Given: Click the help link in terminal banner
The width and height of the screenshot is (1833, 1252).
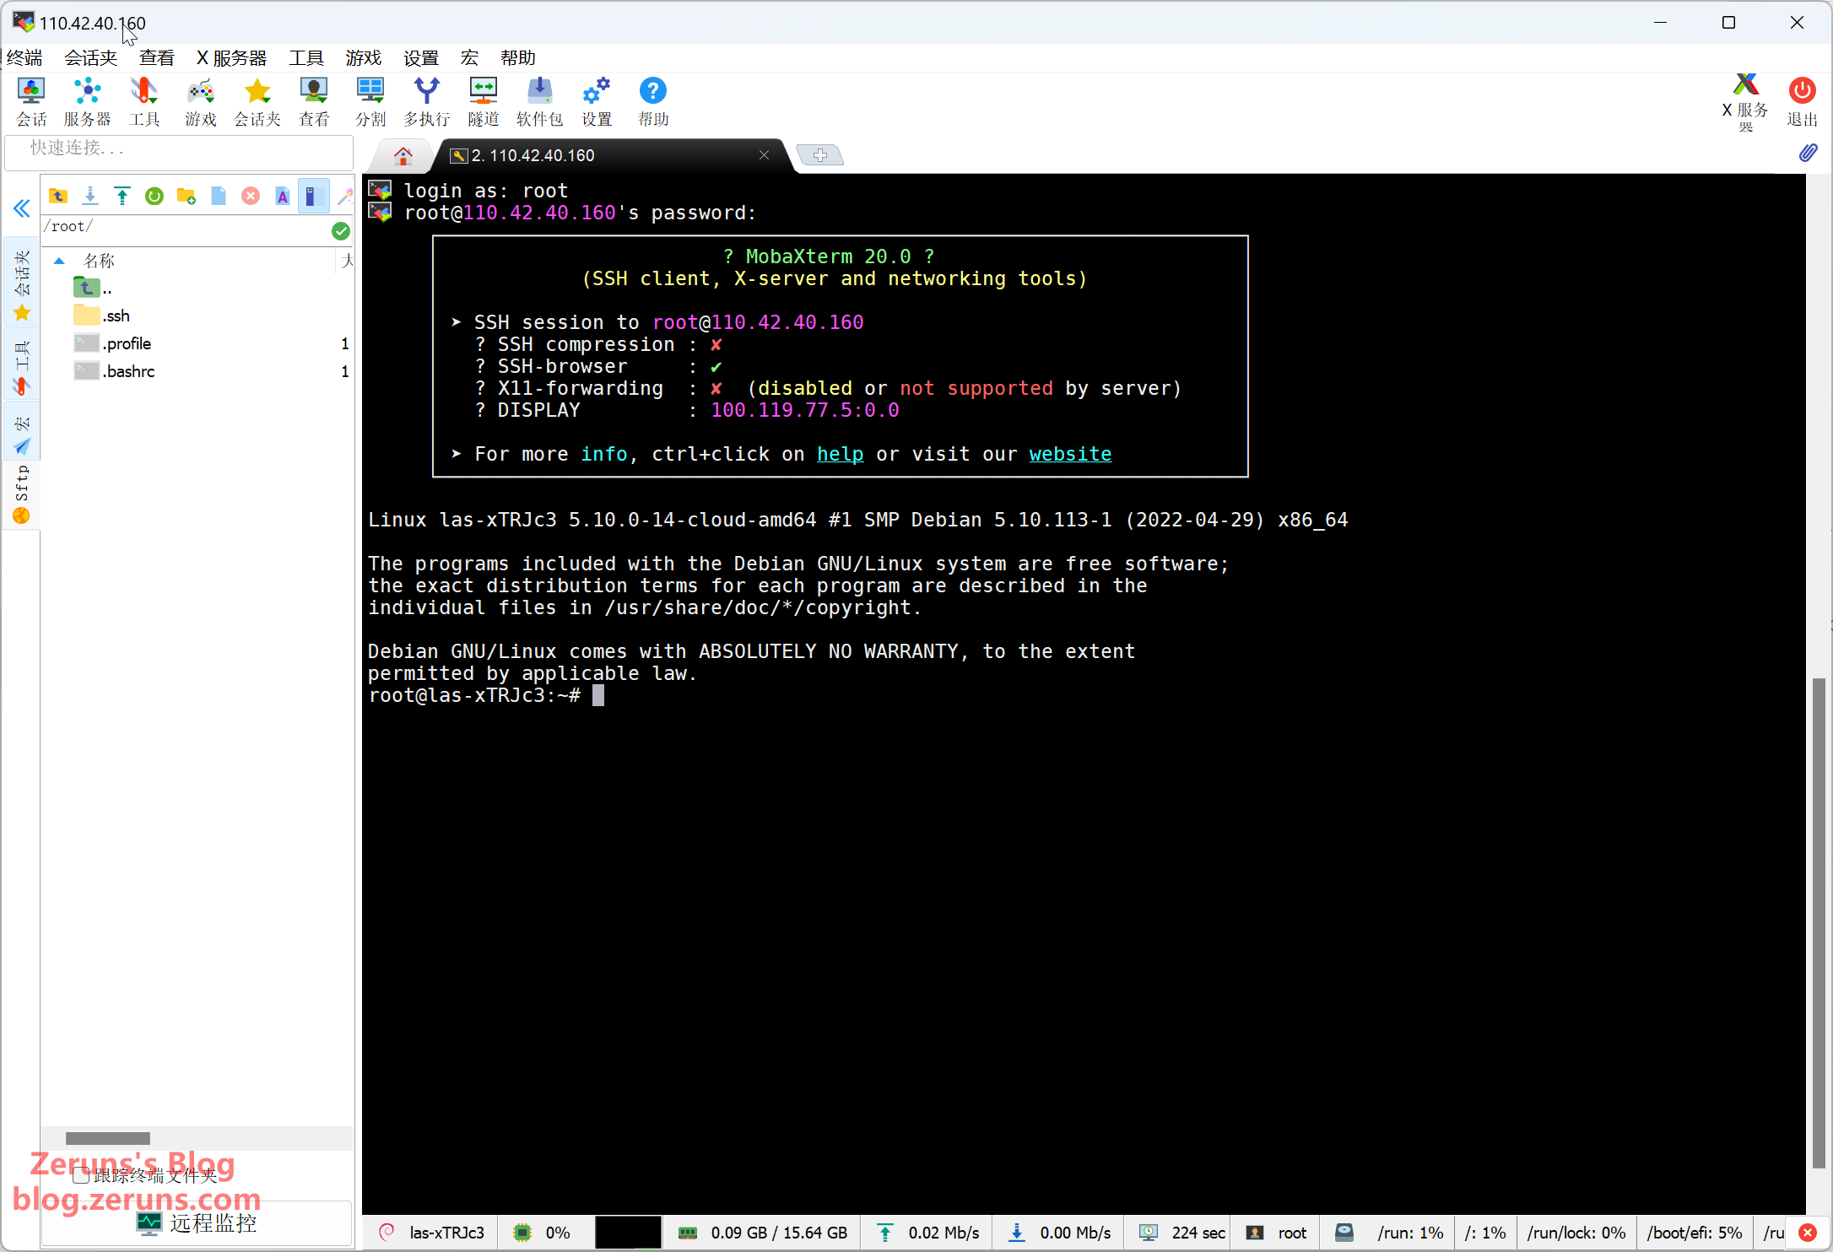Looking at the screenshot, I should coord(840,454).
